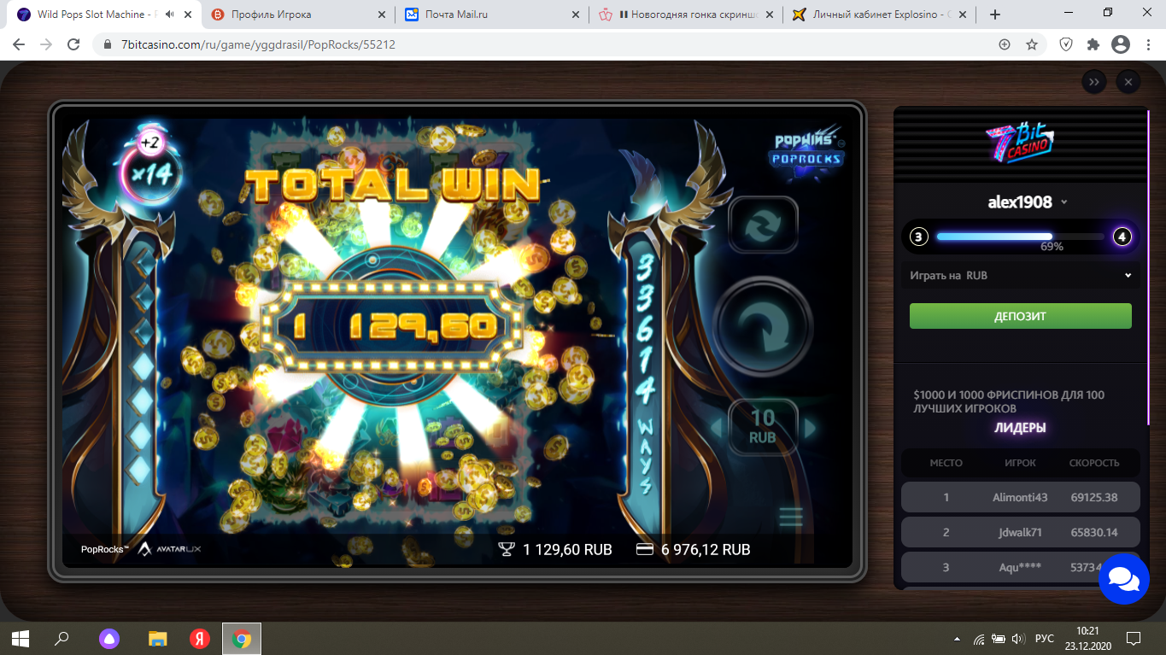
Task: Open the live chat bubble
Action: tap(1124, 578)
